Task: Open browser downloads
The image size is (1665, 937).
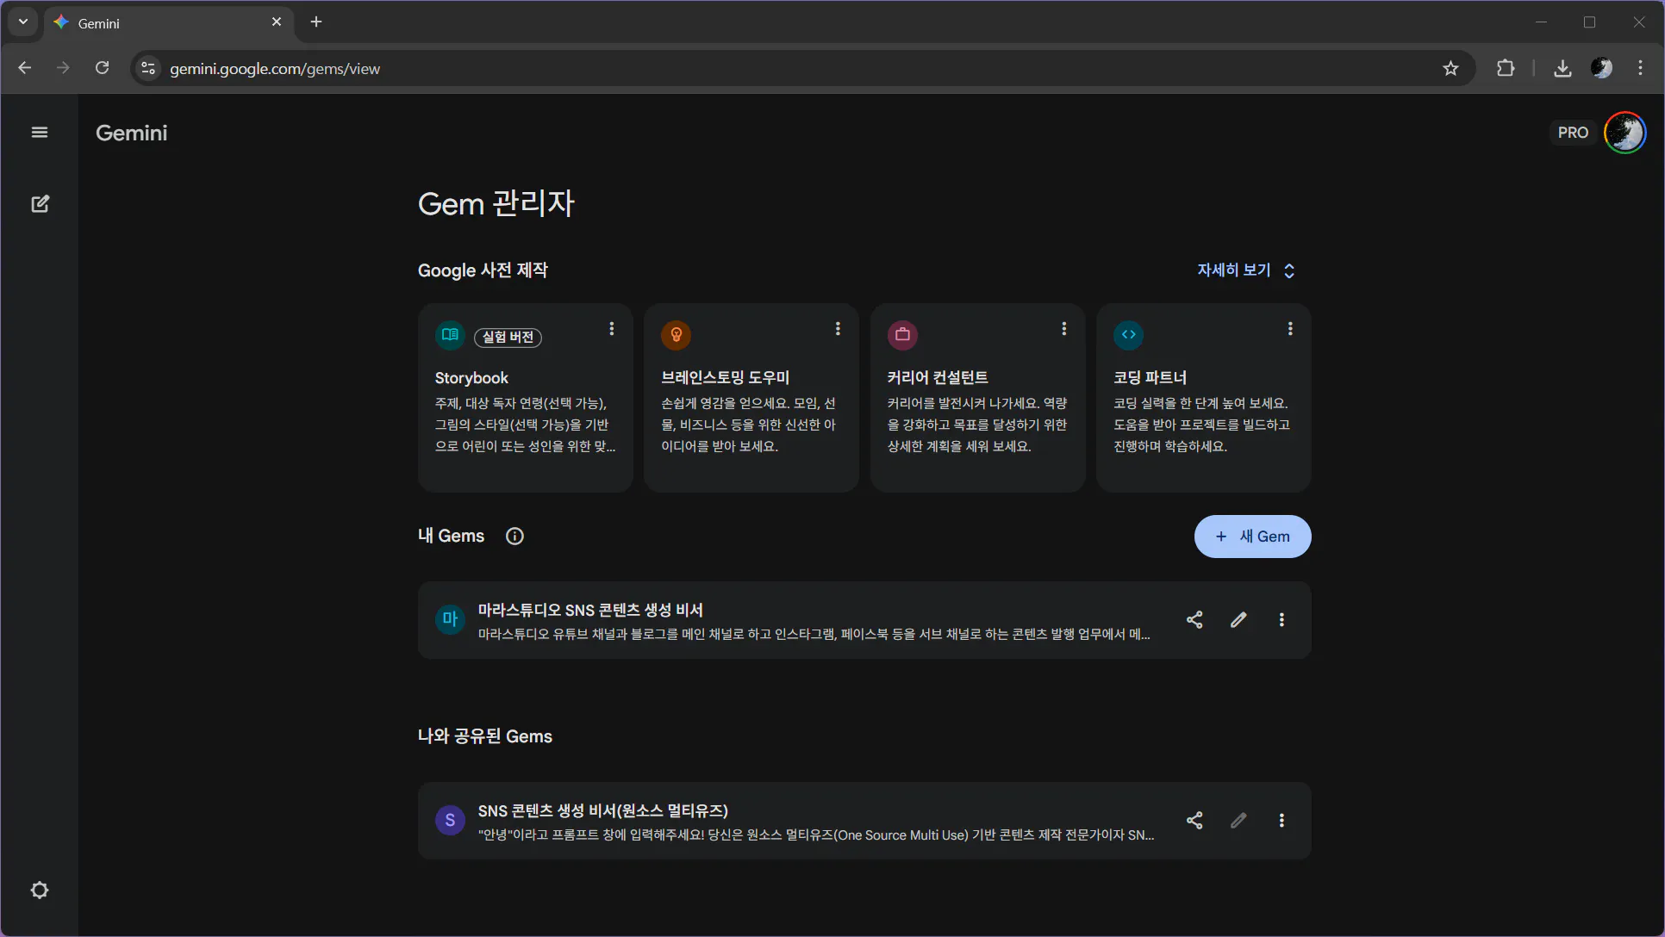Action: (x=1562, y=68)
